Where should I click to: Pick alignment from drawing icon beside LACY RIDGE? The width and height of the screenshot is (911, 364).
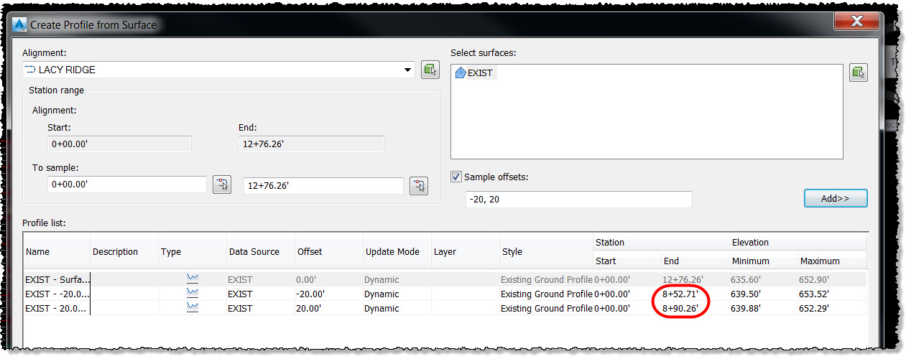click(x=430, y=70)
